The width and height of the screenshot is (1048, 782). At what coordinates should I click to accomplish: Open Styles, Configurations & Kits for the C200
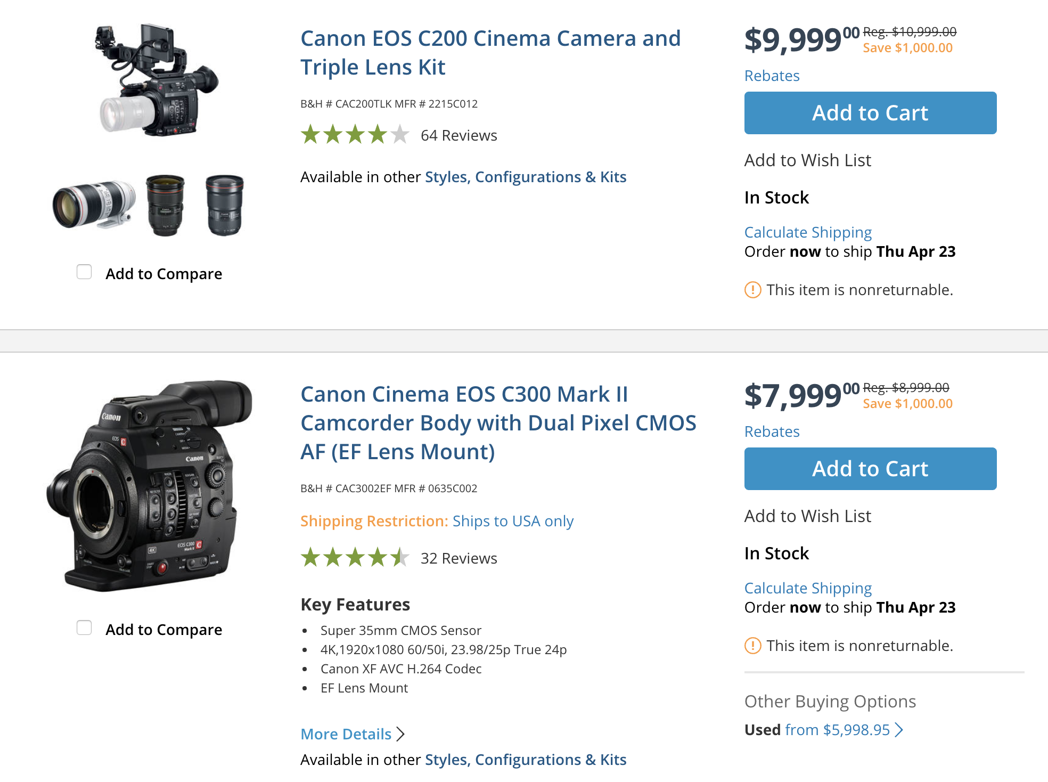(x=525, y=176)
